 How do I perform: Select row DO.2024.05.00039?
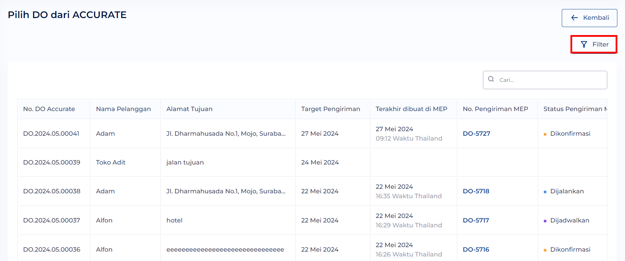(x=312, y=162)
